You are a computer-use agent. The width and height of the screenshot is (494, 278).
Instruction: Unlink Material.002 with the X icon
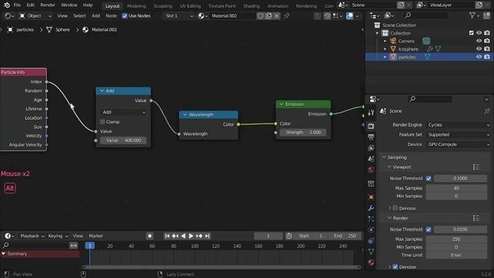(x=276, y=15)
